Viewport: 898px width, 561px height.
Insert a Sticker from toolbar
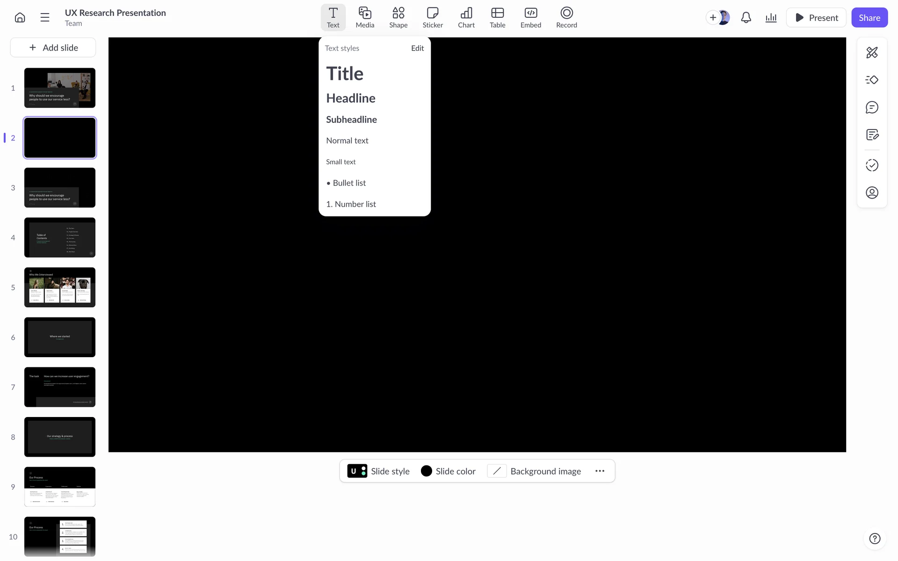click(x=432, y=18)
